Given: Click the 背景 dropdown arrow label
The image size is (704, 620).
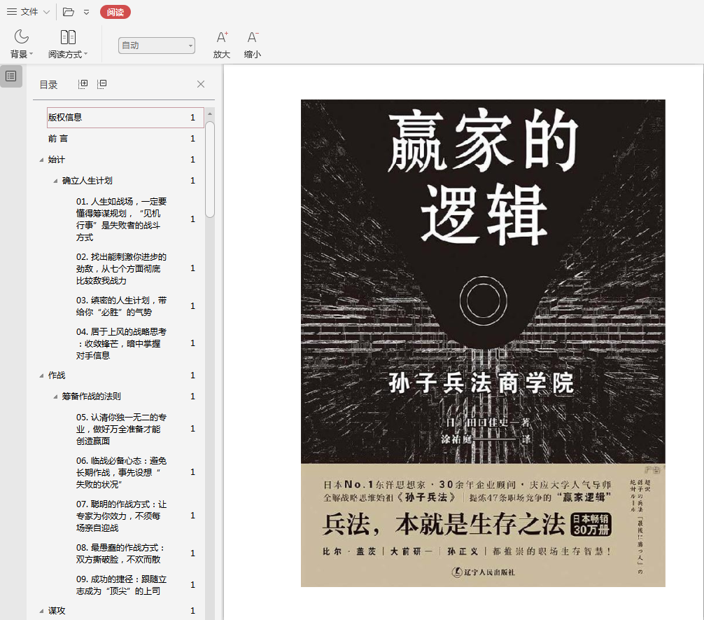Looking at the screenshot, I should pos(22,55).
